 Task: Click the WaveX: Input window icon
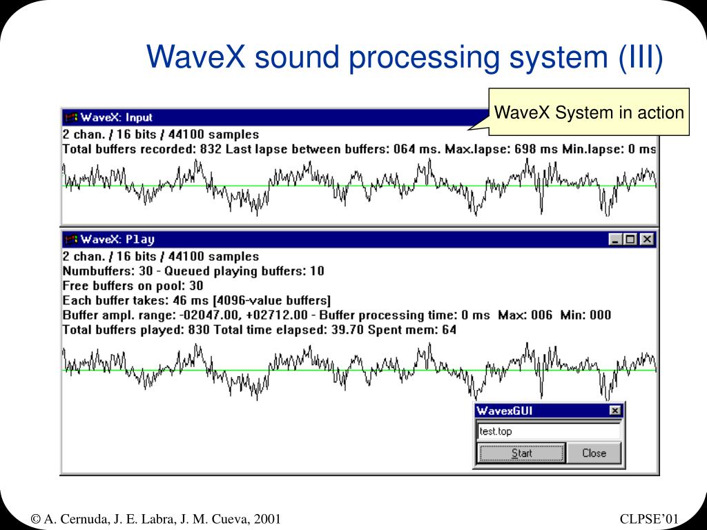pos(71,117)
